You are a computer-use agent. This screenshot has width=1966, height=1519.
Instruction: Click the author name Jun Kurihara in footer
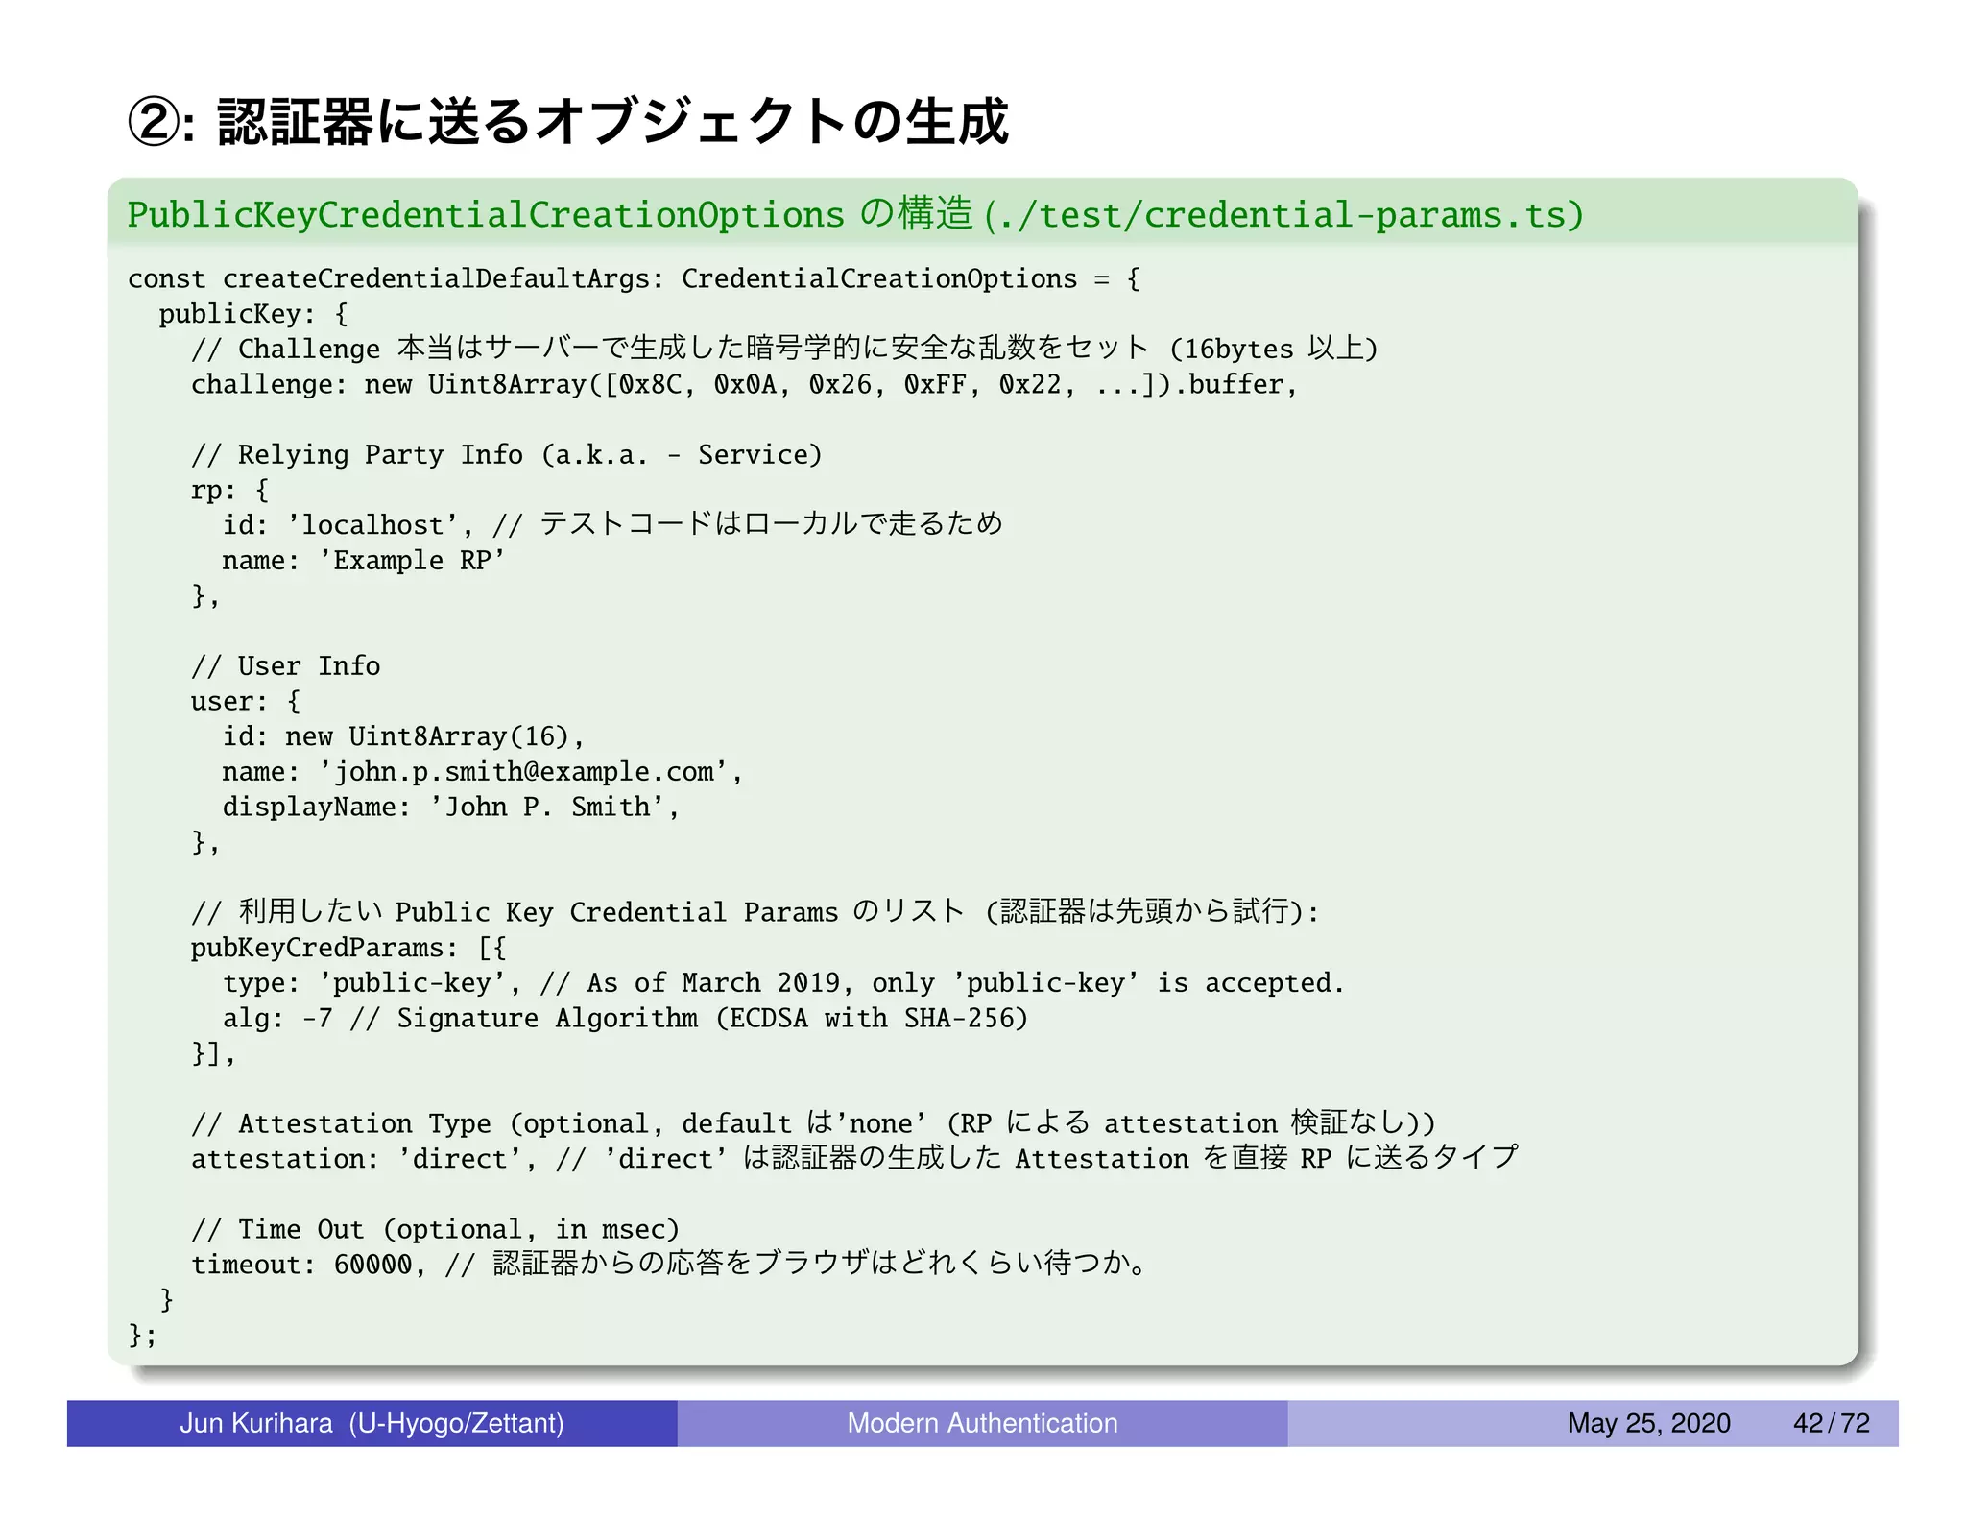click(x=372, y=1423)
